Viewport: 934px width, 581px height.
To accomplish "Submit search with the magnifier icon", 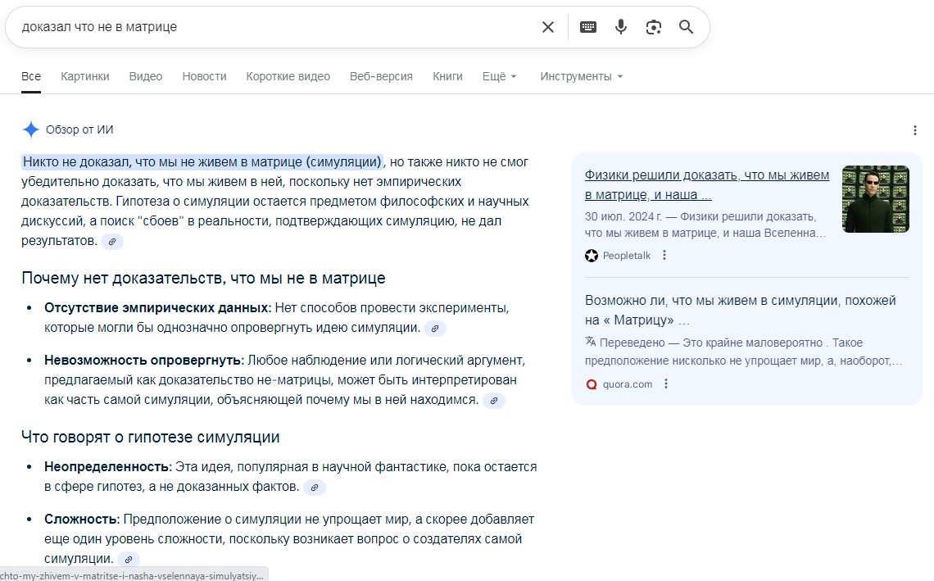I will coord(687,27).
